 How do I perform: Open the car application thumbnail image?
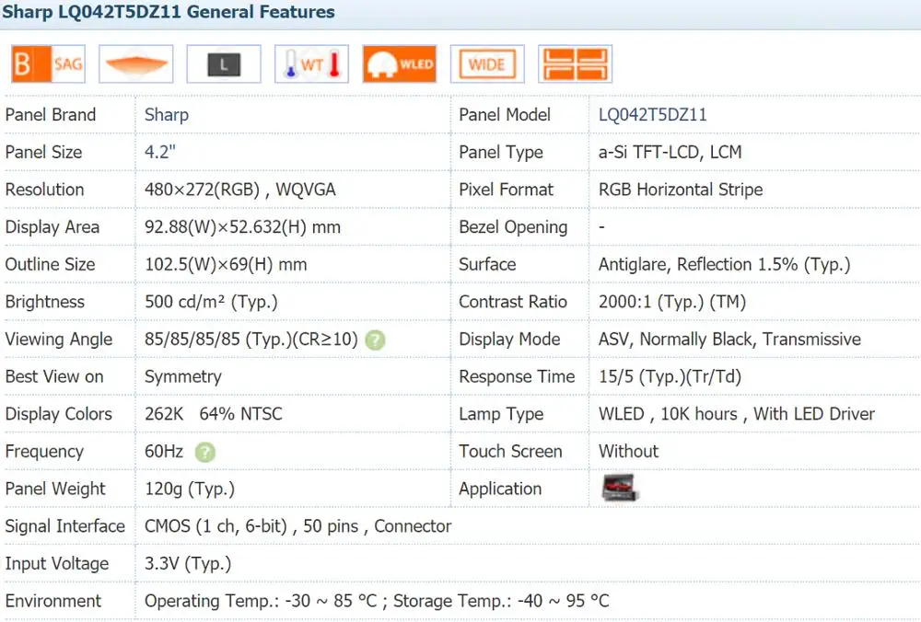[x=620, y=488]
